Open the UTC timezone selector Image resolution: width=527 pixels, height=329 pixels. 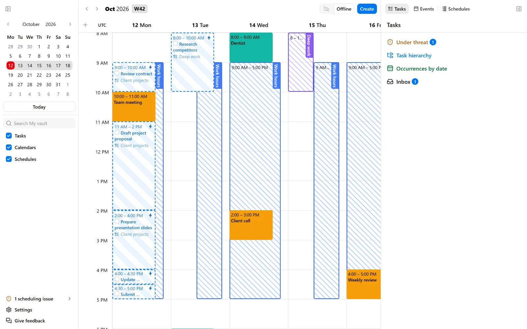pyautogui.click(x=102, y=25)
